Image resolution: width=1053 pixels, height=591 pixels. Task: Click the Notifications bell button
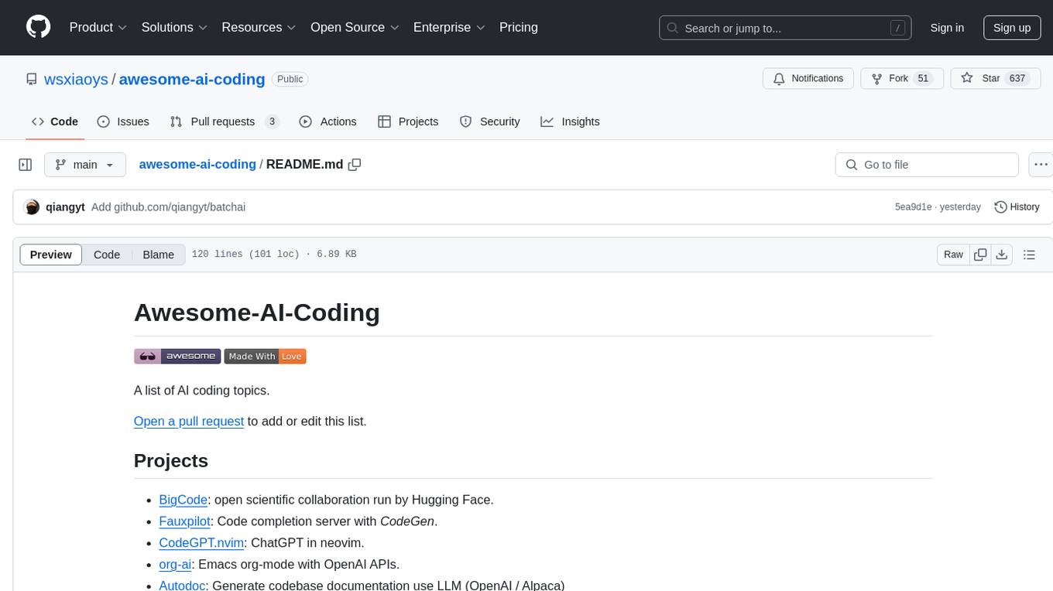click(808, 79)
